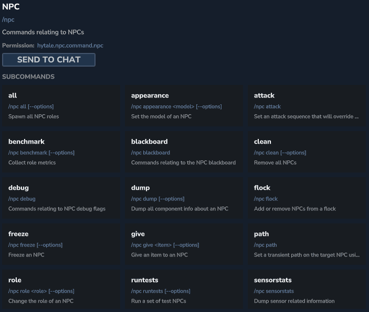
Task: Open the 'appearance' subcommand card
Action: (x=184, y=106)
